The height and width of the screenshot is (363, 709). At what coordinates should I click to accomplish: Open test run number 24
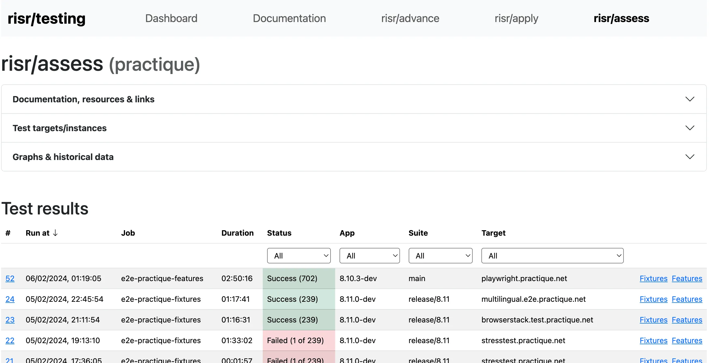pyautogui.click(x=10, y=299)
